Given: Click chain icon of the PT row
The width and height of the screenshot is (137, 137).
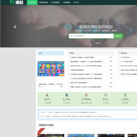Looking at the screenshot, I should tap(70, 83).
